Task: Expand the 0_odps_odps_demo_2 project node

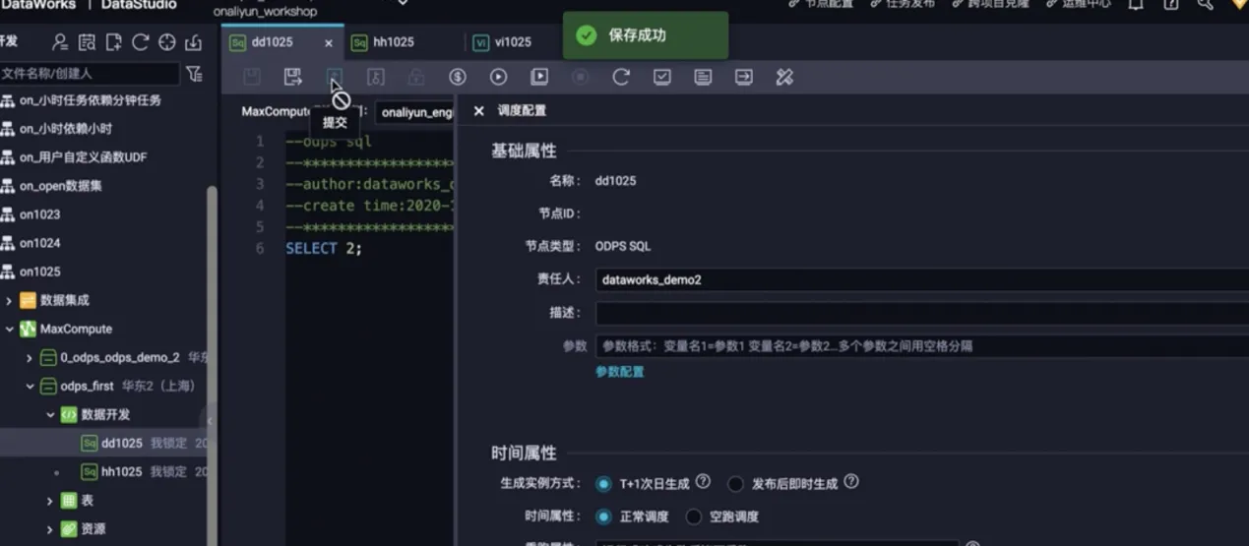Action: coord(30,358)
